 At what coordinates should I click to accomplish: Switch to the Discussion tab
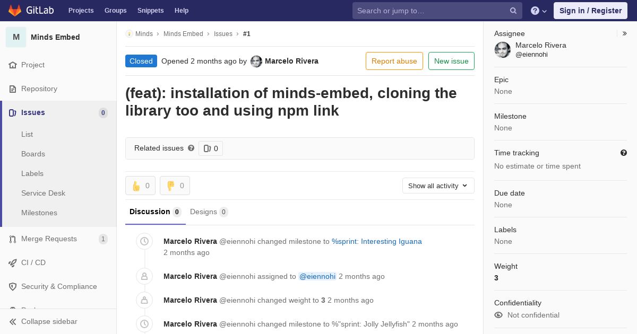point(155,212)
